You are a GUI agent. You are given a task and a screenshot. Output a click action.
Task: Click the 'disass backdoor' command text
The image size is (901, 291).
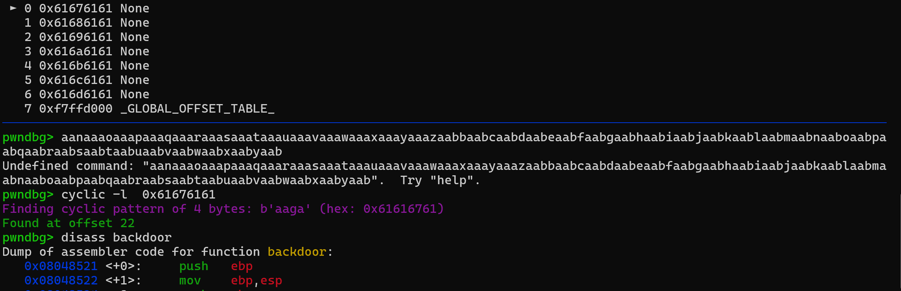tap(116, 238)
